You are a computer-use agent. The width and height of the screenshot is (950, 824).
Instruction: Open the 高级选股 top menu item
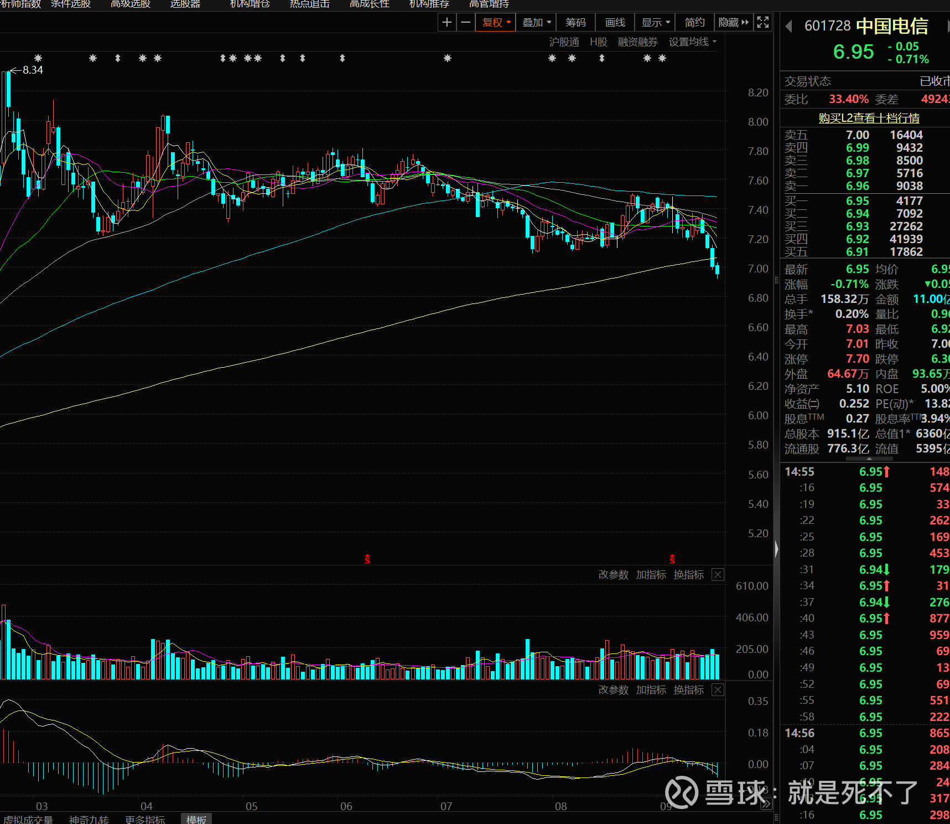coord(131,4)
